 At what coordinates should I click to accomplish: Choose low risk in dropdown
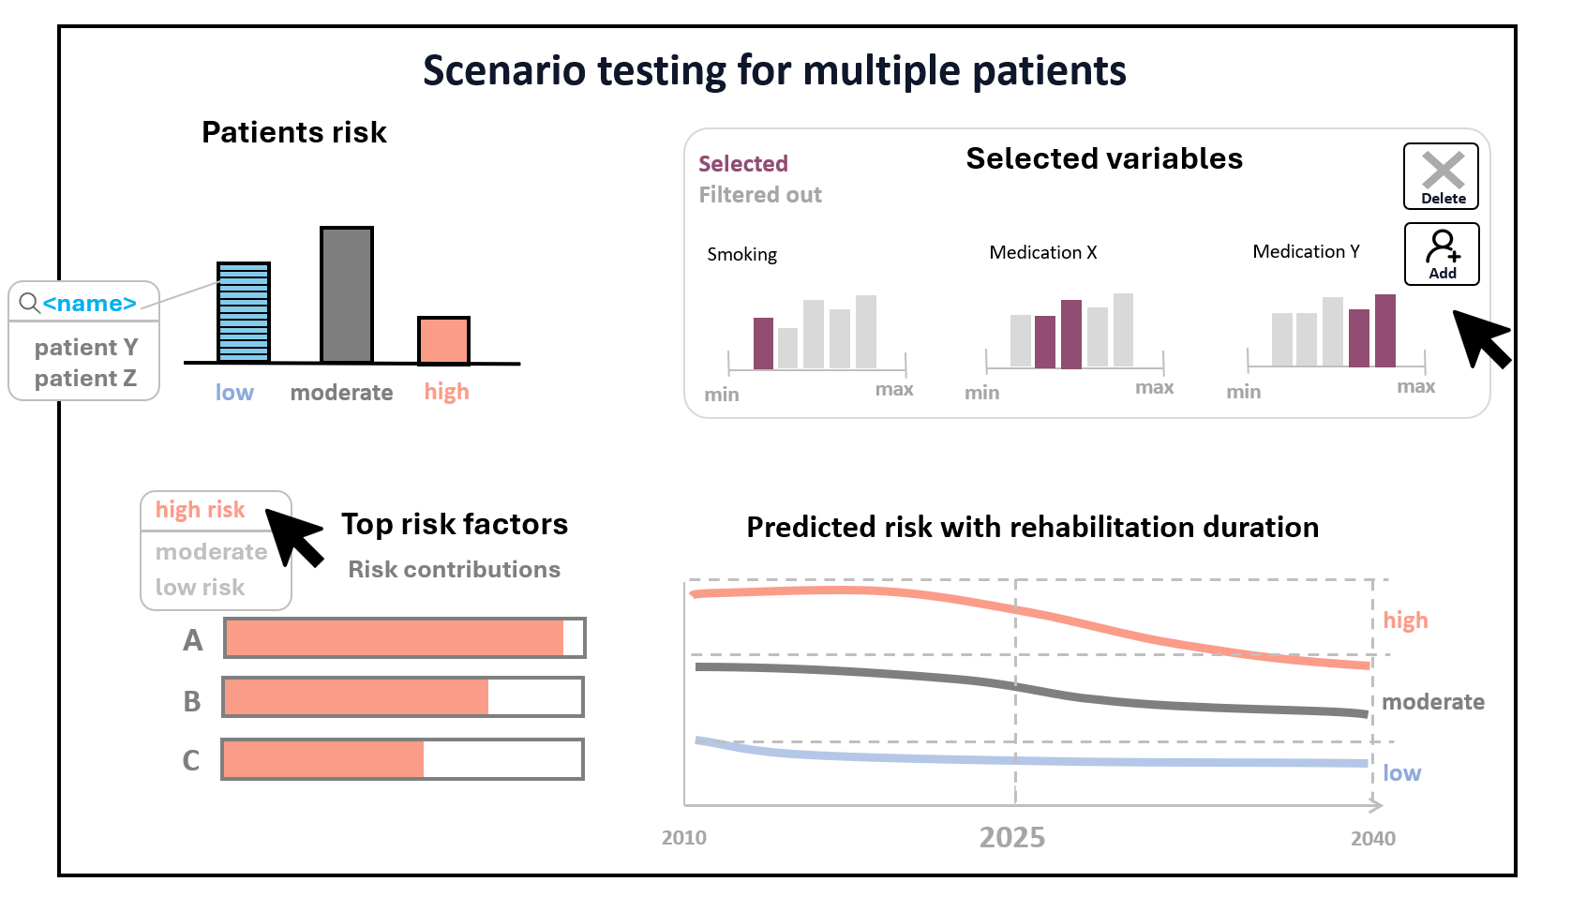(200, 588)
